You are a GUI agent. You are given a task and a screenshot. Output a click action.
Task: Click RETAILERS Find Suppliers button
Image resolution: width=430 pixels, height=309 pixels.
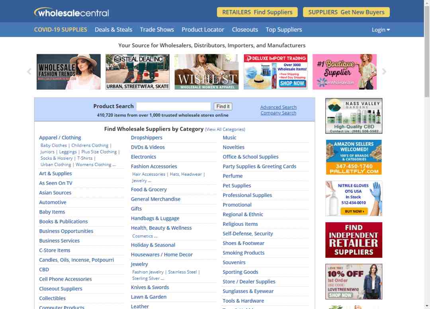pyautogui.click(x=257, y=12)
